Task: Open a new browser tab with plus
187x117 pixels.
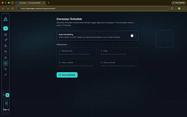Action: click(49, 3)
